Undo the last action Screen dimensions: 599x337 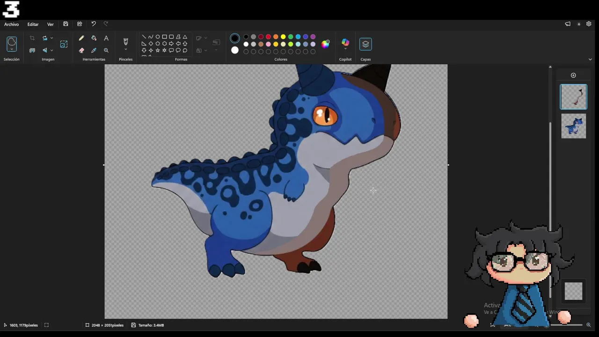(94, 24)
